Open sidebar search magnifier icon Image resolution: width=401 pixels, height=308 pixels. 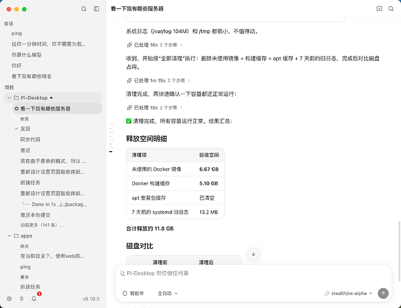(84, 9)
